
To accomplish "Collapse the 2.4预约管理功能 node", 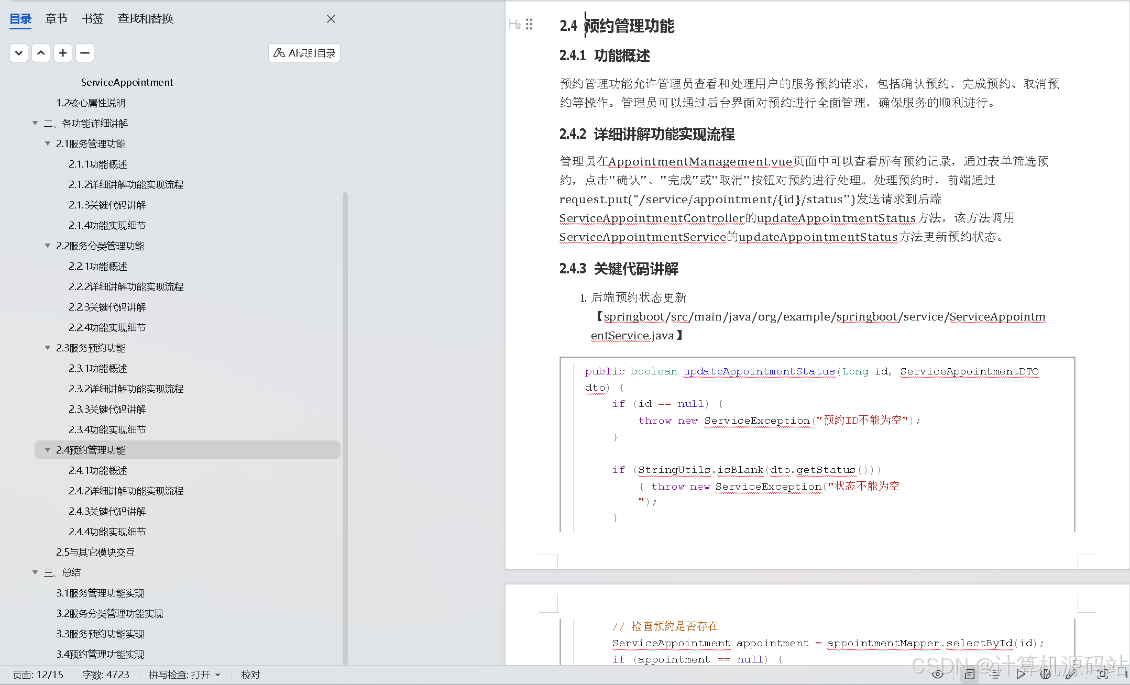I will [48, 450].
